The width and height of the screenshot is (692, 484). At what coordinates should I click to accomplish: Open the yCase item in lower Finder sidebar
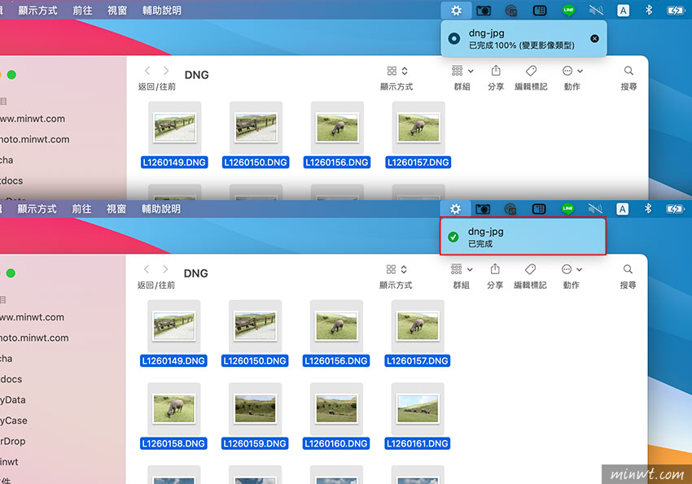click(x=14, y=421)
